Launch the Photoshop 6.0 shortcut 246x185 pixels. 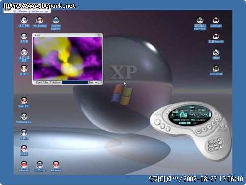[24, 118]
